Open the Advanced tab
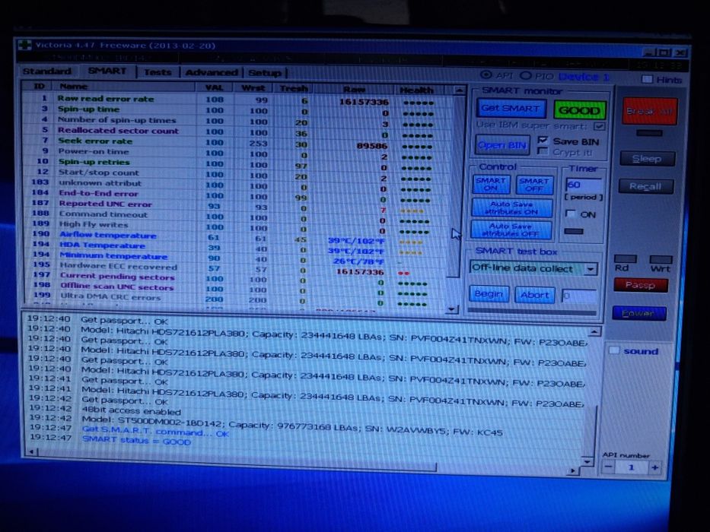This screenshot has width=710, height=532. coord(212,72)
